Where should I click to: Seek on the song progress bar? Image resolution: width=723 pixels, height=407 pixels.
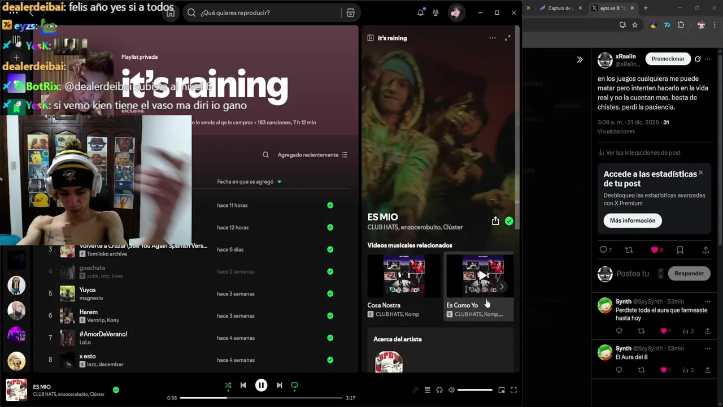tap(261, 398)
